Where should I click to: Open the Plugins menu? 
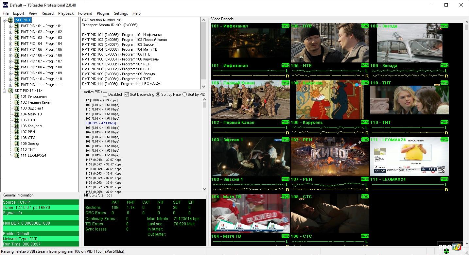tap(103, 13)
